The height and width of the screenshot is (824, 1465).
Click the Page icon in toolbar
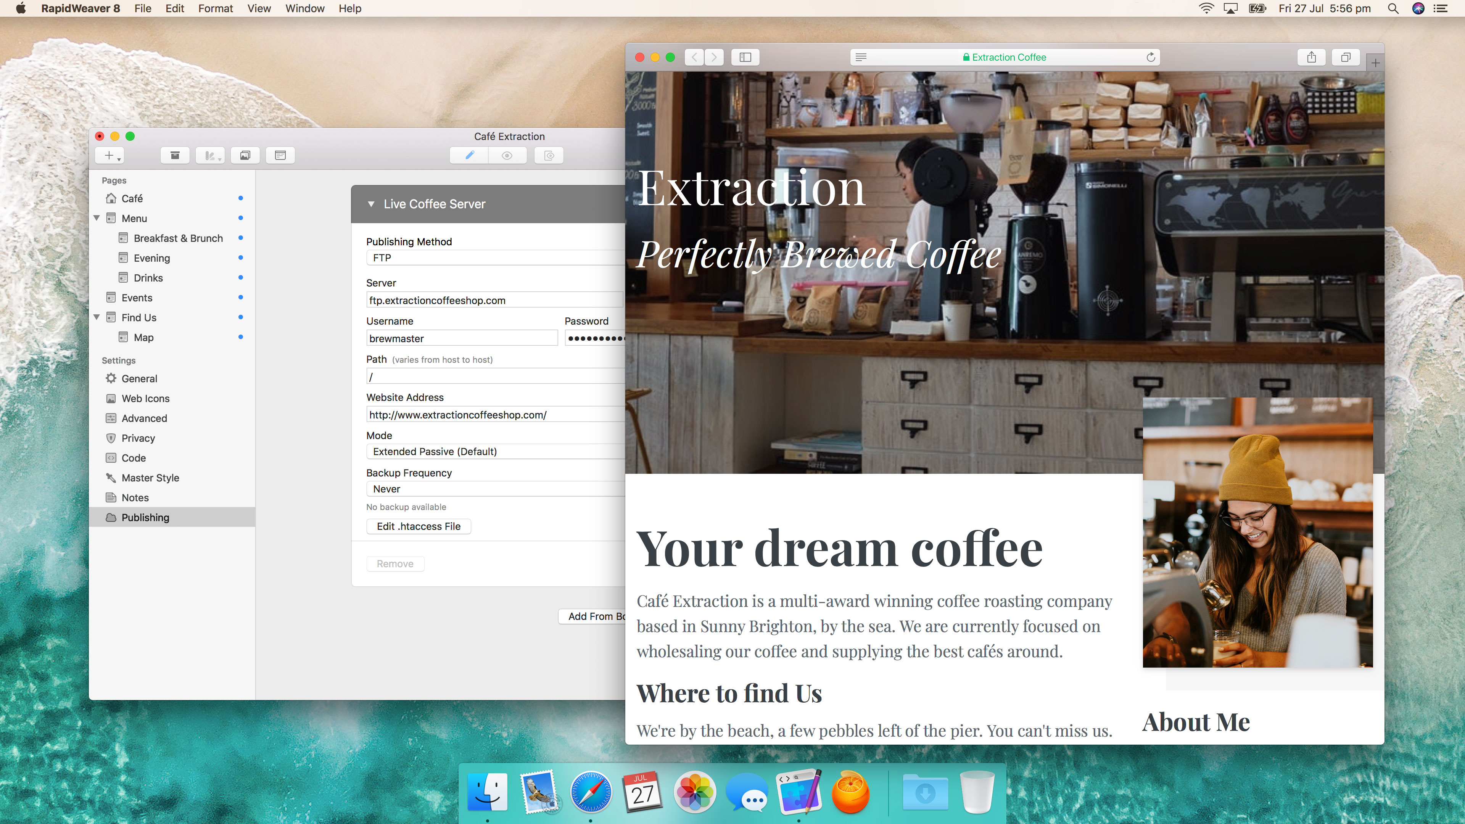(x=282, y=154)
